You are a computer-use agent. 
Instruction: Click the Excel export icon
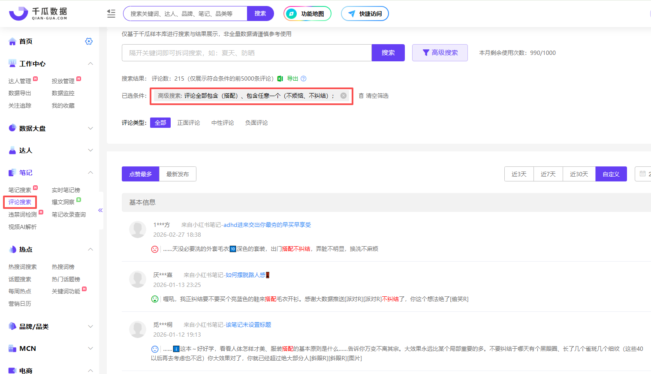280,78
